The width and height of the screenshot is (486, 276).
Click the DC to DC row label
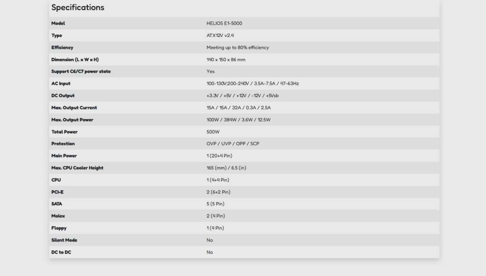tap(61, 252)
